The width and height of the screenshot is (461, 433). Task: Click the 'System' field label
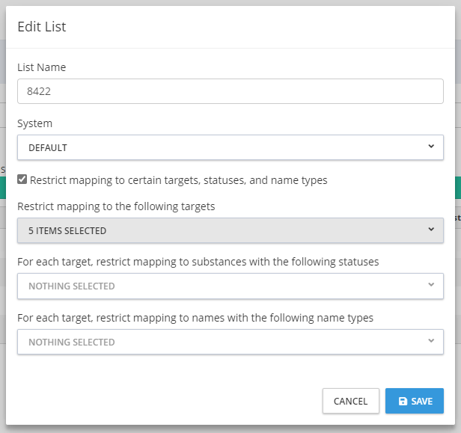click(35, 123)
